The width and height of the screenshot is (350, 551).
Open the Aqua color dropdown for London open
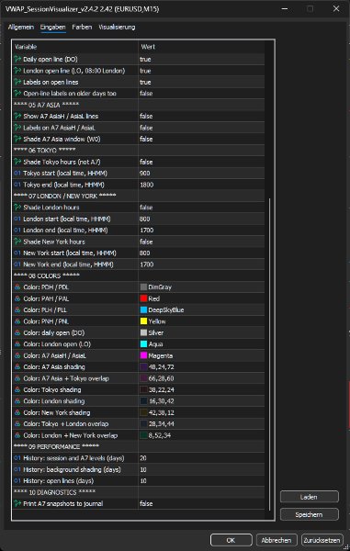[x=201, y=344]
